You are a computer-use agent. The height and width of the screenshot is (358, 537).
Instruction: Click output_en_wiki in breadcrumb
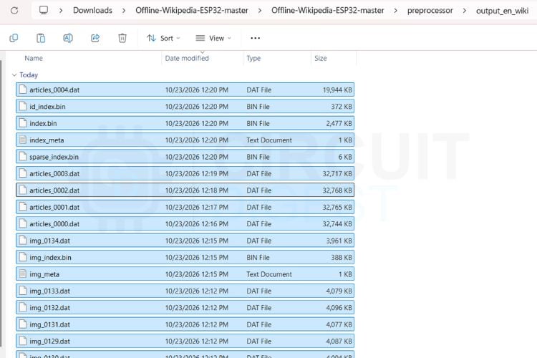pos(502,11)
